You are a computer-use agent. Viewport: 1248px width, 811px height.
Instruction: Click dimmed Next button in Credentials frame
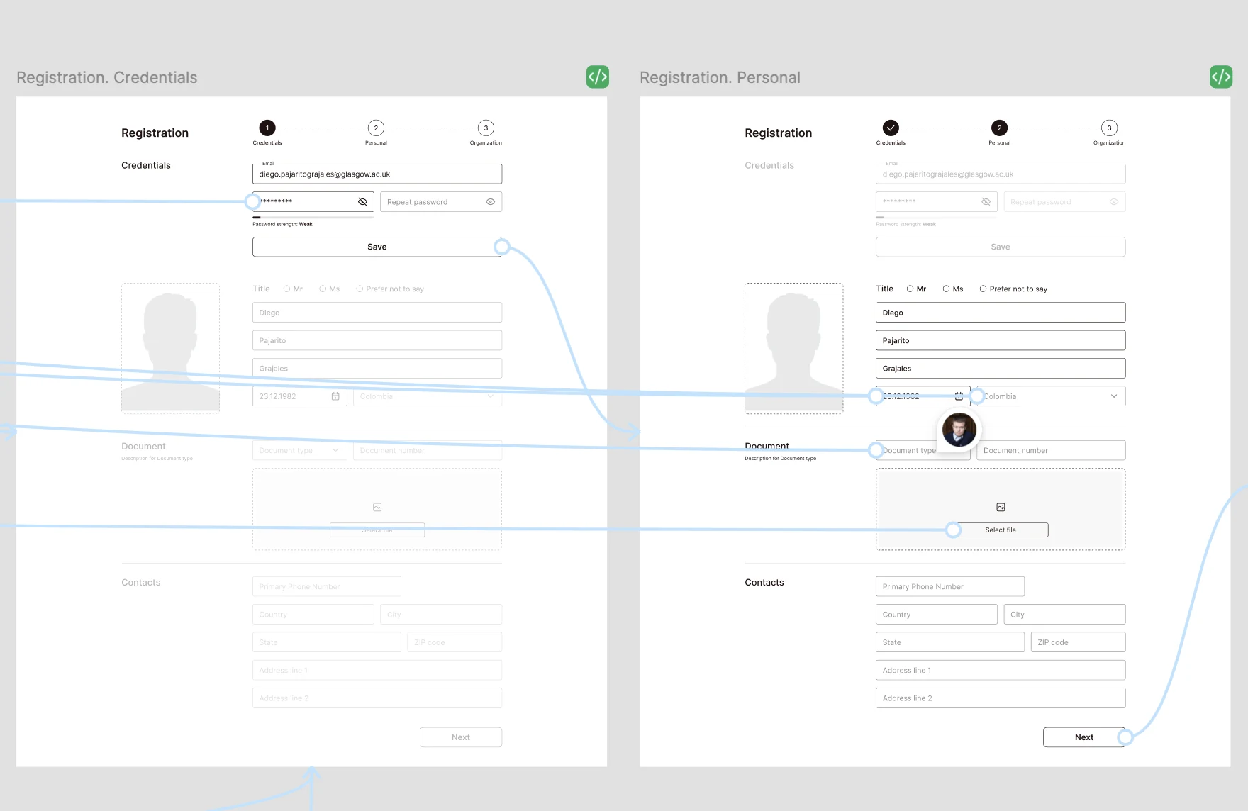click(461, 737)
